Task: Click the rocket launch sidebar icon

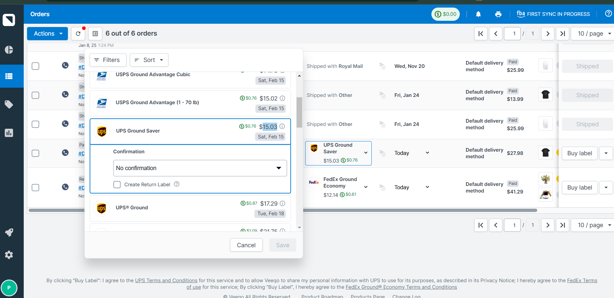Action: tap(9, 232)
